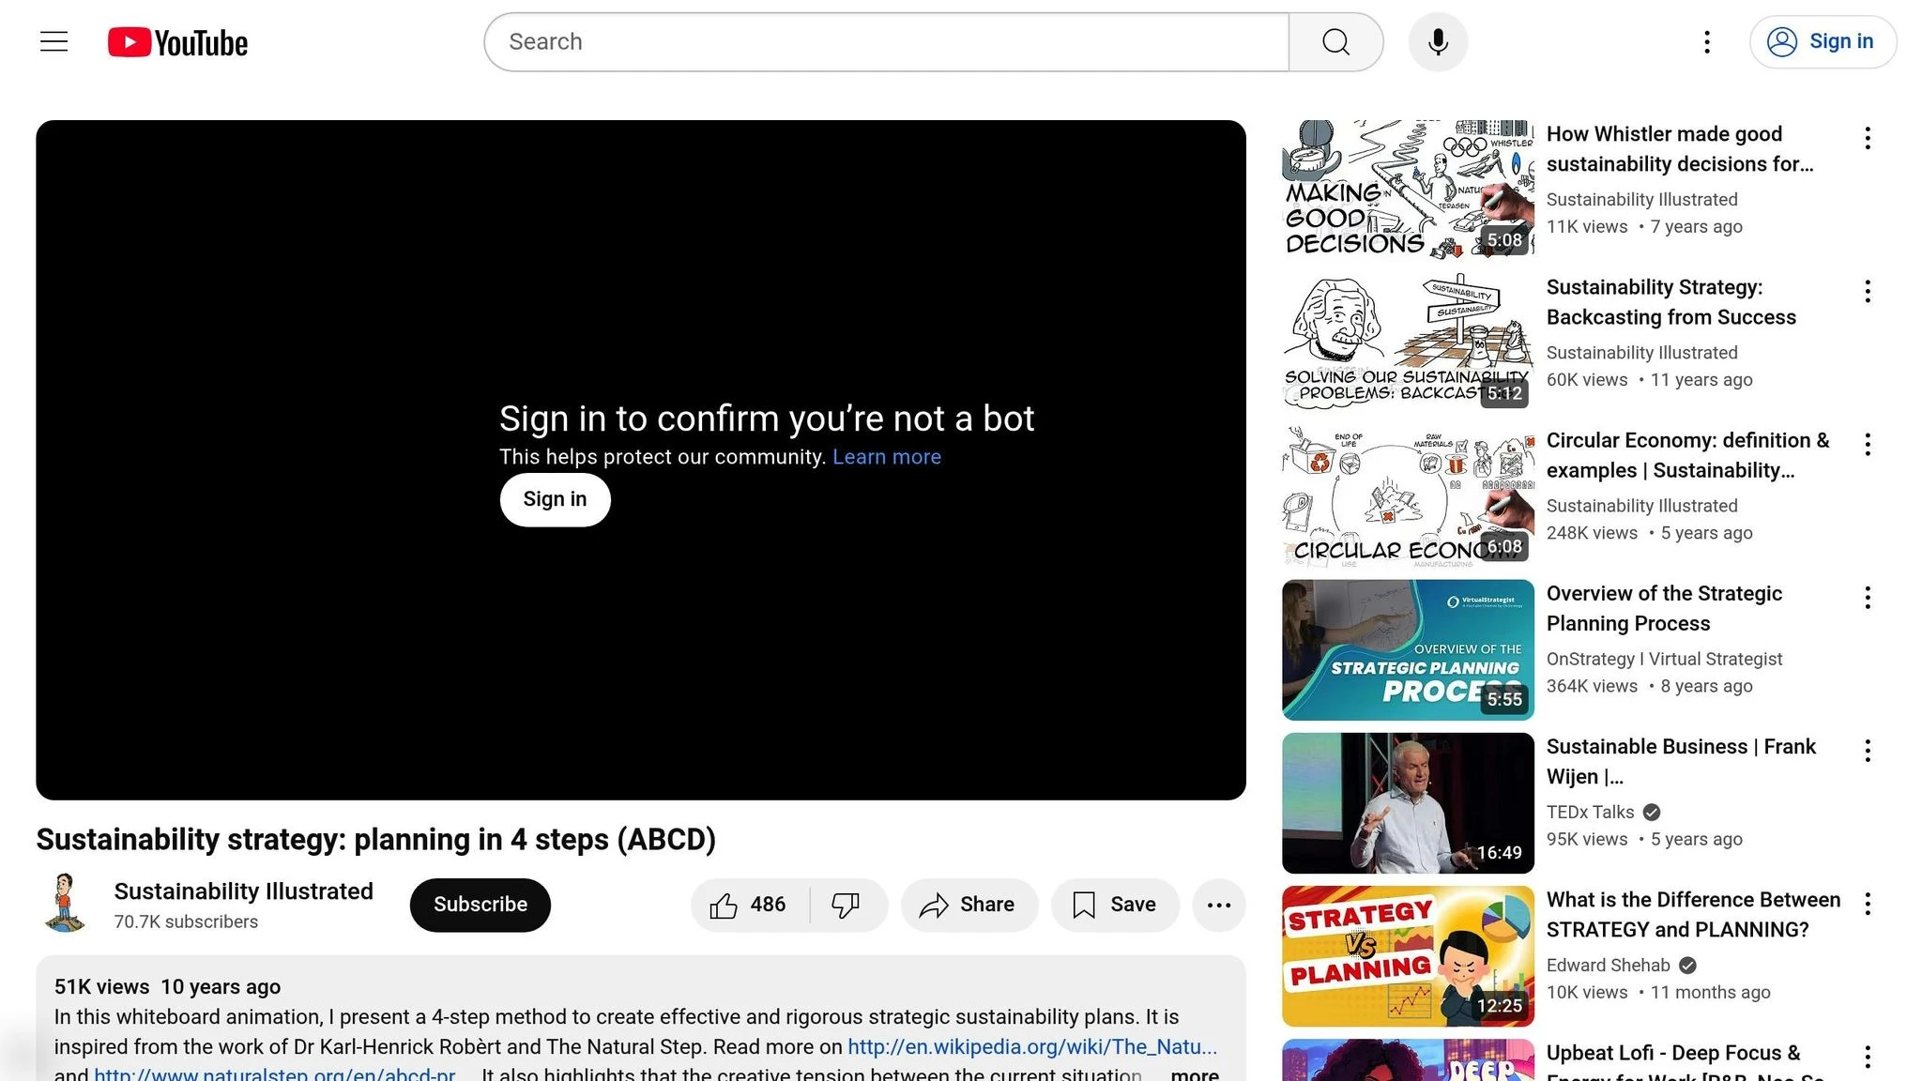Click the Sustainability Illustrated channel name below video
Image resolution: width=1922 pixels, height=1081 pixels.
244,891
